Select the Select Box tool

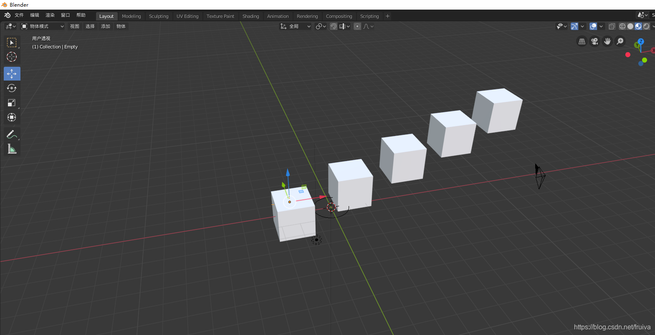coord(12,43)
